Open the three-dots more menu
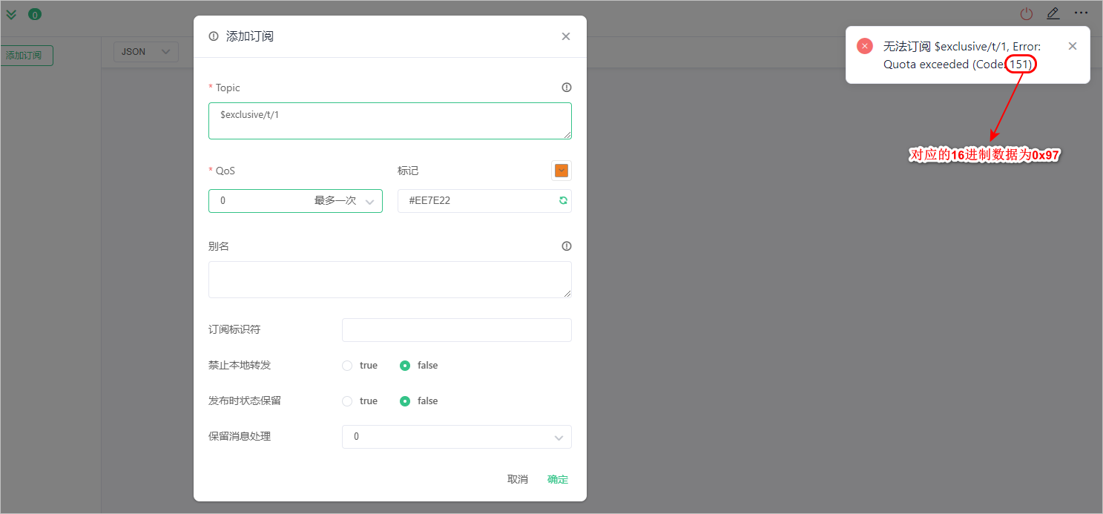The height and width of the screenshot is (514, 1103). coord(1081,13)
